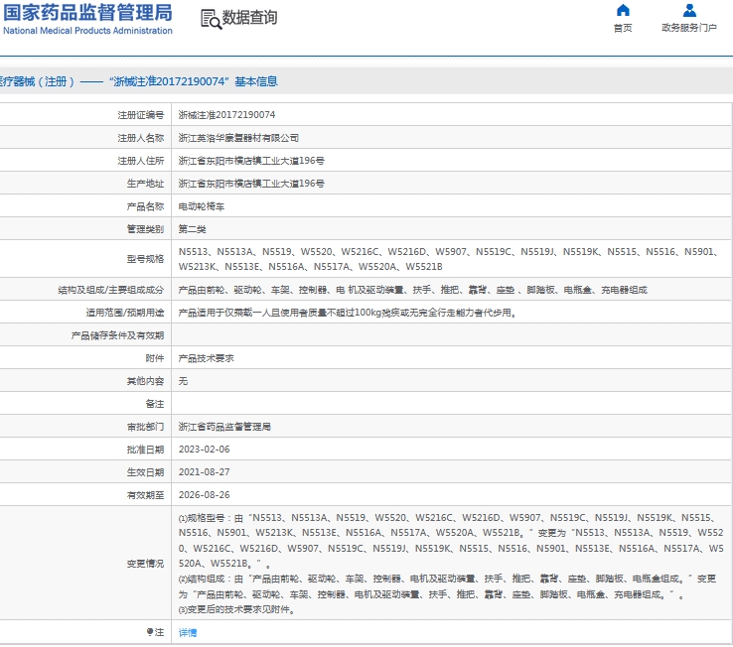Image resolution: width=733 pixels, height=647 pixels.
Task: Click the National Medical Products Administration English text
Action: pos(87,31)
